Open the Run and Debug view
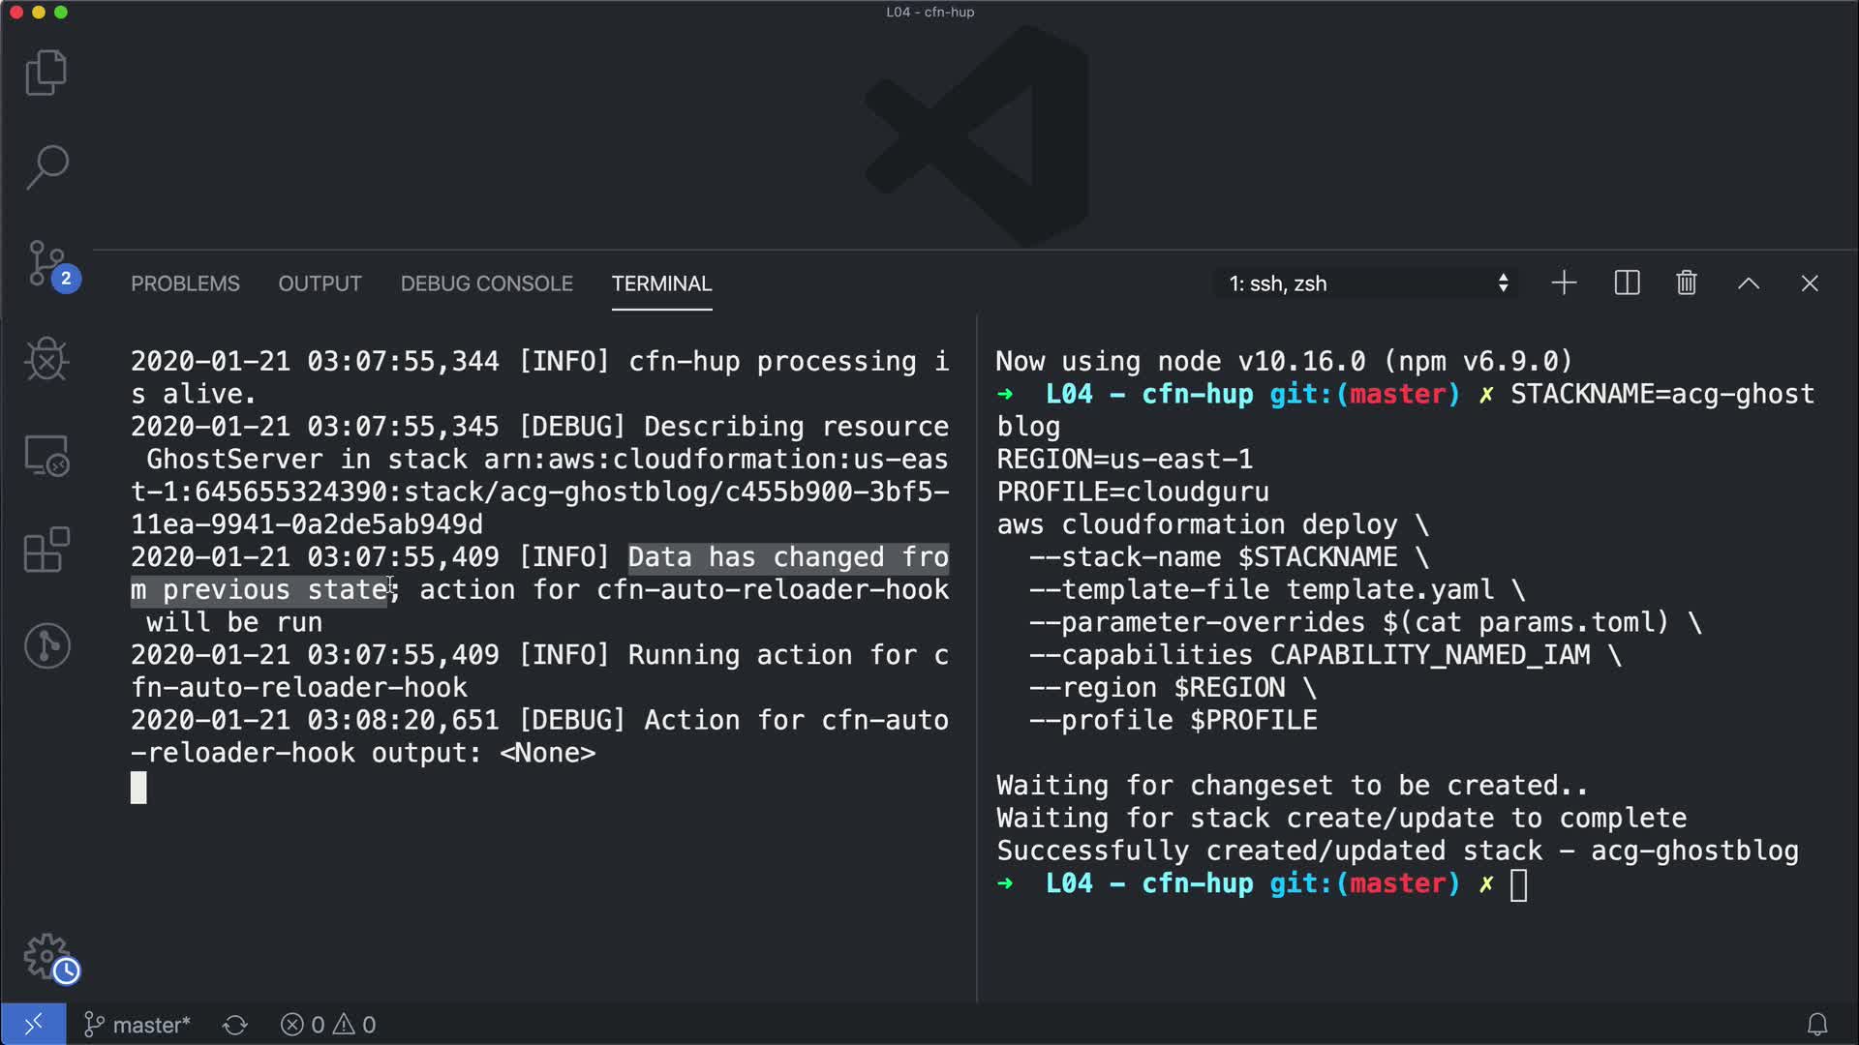Viewport: 1859px width, 1045px height. [x=46, y=359]
